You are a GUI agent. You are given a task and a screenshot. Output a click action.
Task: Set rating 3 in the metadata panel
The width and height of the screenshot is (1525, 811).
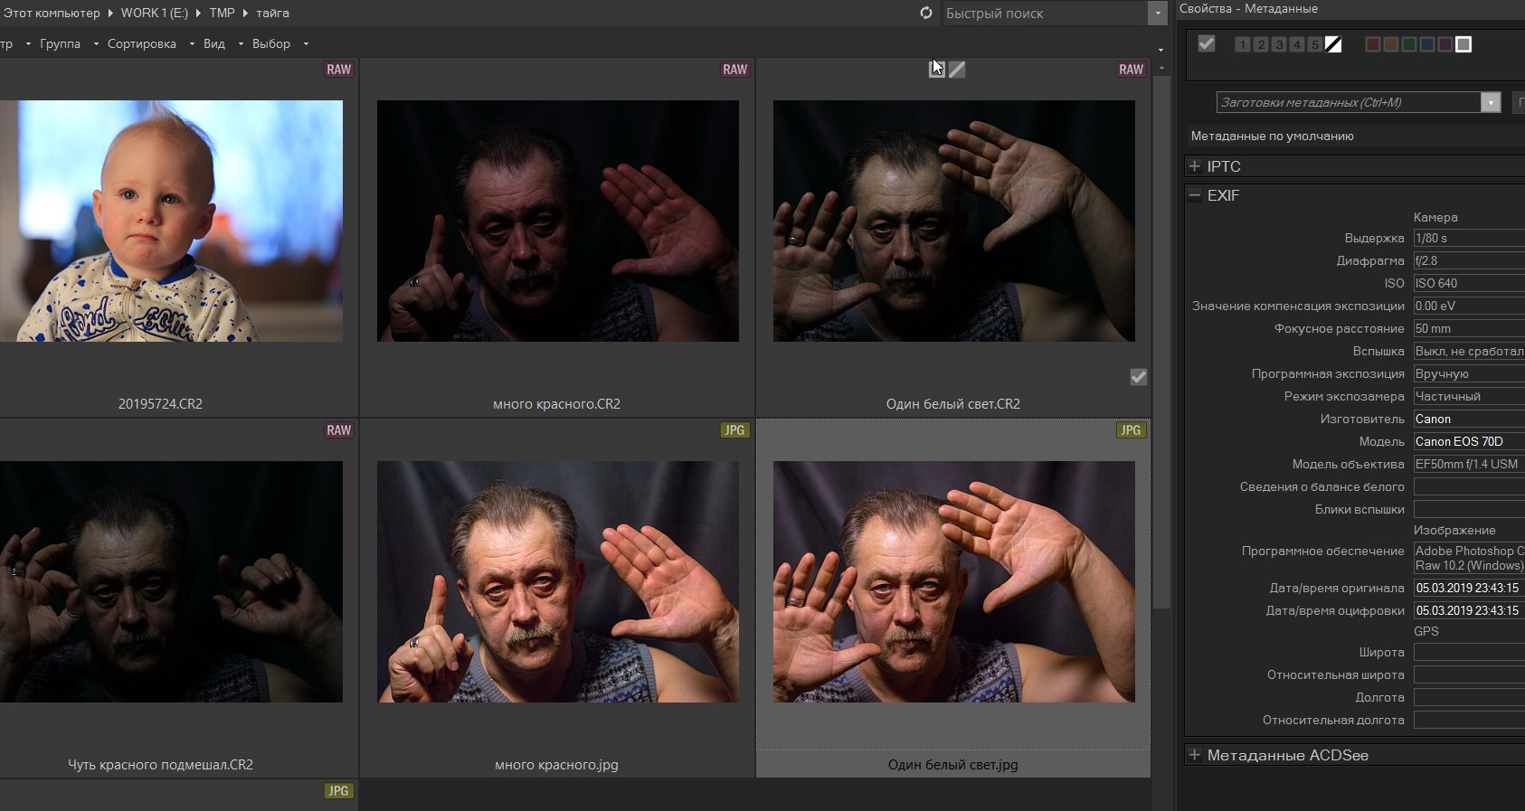[1279, 44]
